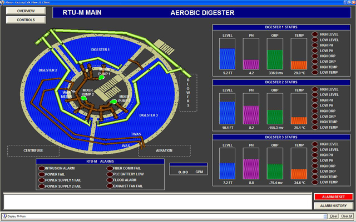Click the Mixer Pump 3 green indicator
The height and width of the screenshot is (222, 356).
113,102
